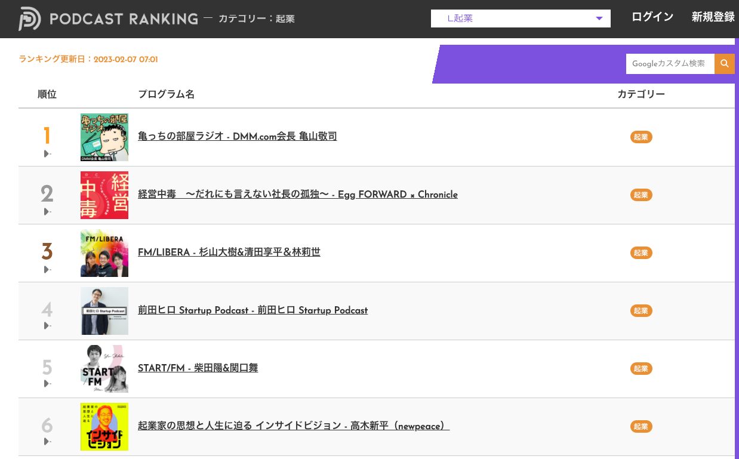Image resolution: width=739 pixels, height=459 pixels.
Task: Click the purple vertical scrollbar
Action: [x=737, y=248]
